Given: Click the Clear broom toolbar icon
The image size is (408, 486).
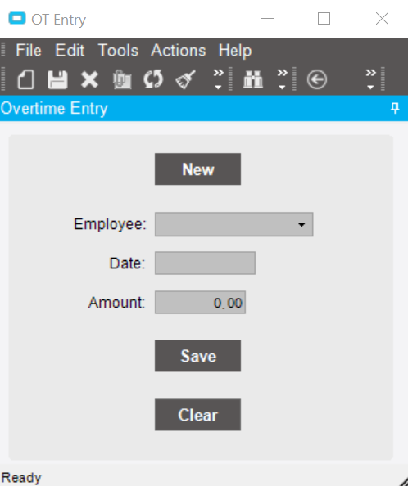Looking at the screenshot, I should tap(185, 79).
